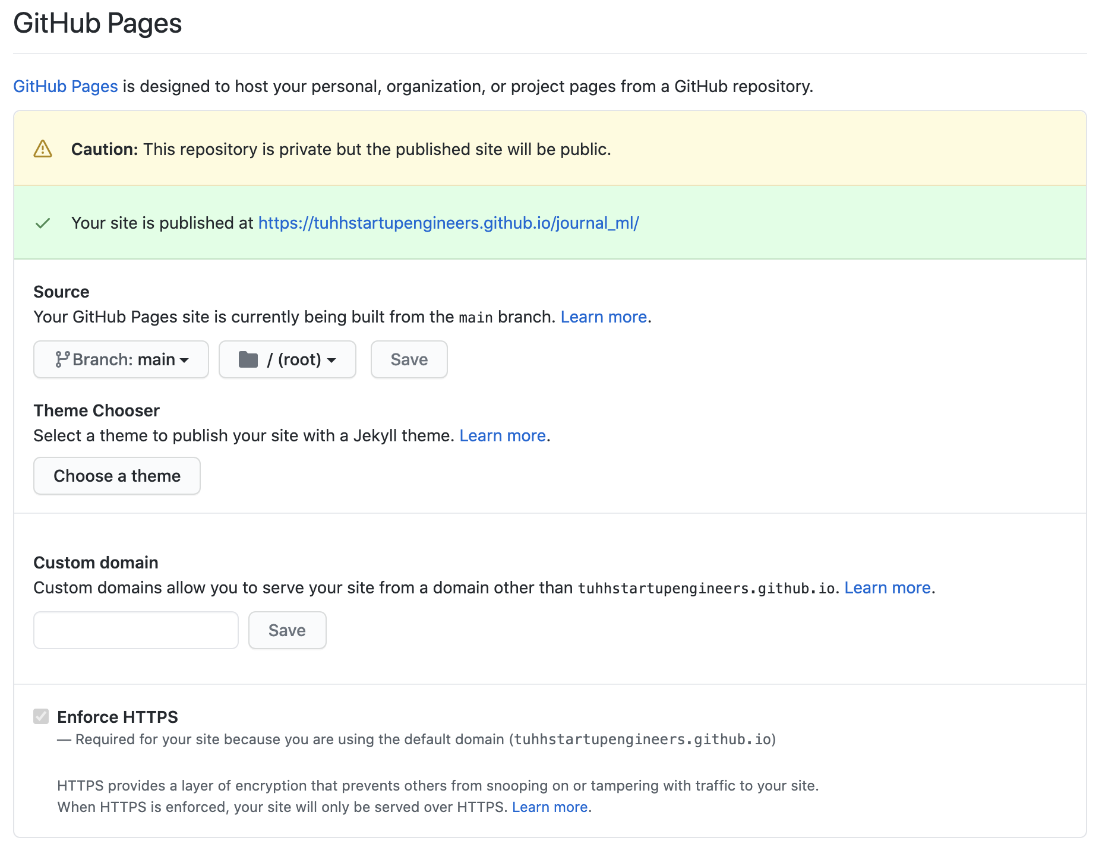Toggle the Enforce HTTPS checkbox
1099x847 pixels.
pos(41,716)
